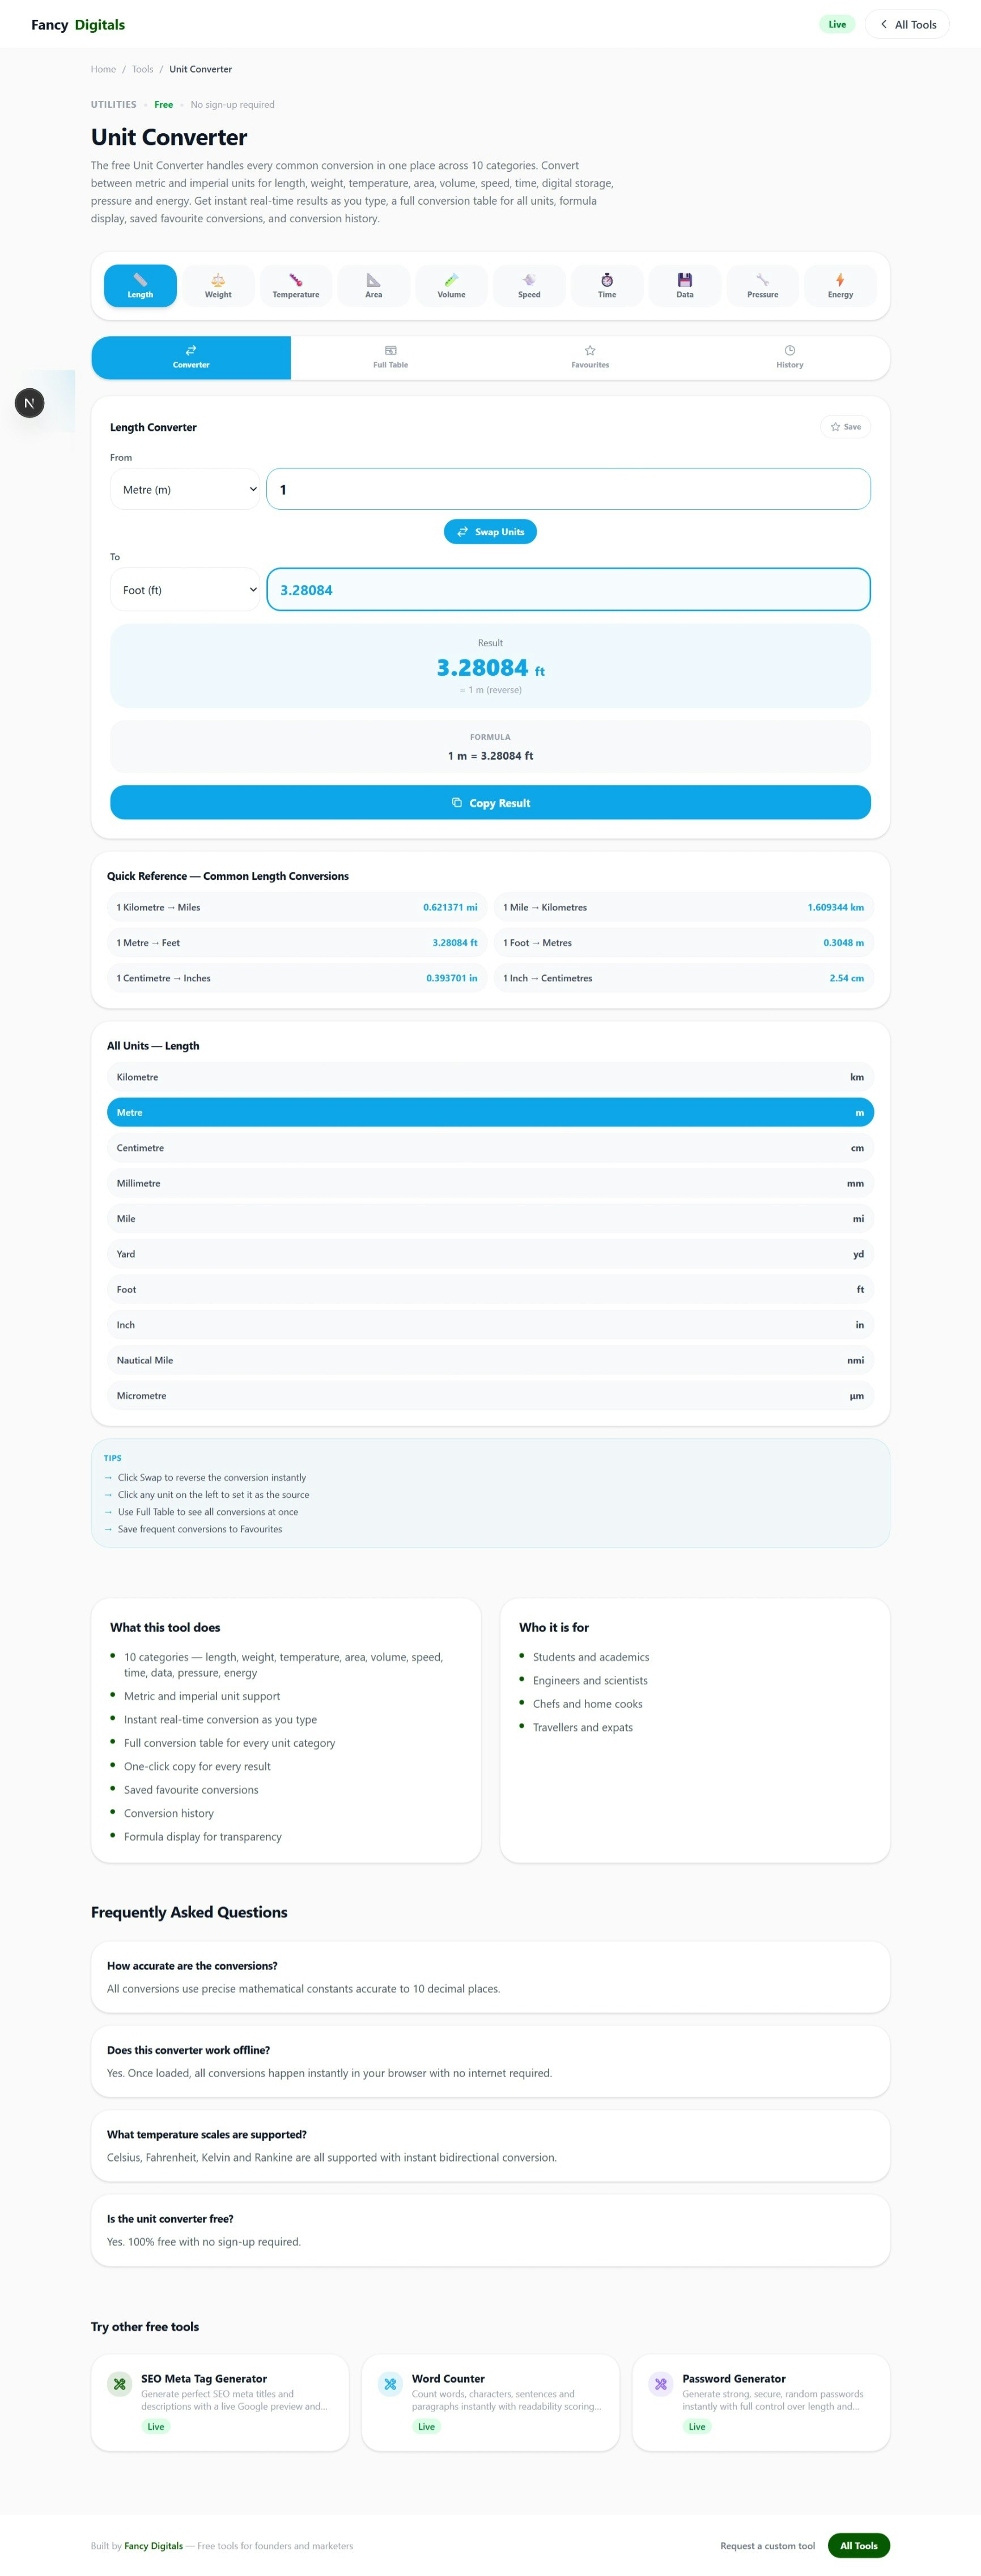Open the Password Generator card title
Image resolution: width=981 pixels, height=2576 pixels.
click(734, 2379)
